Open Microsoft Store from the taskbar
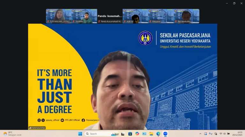This screenshot has height=137, width=245. 130,134
